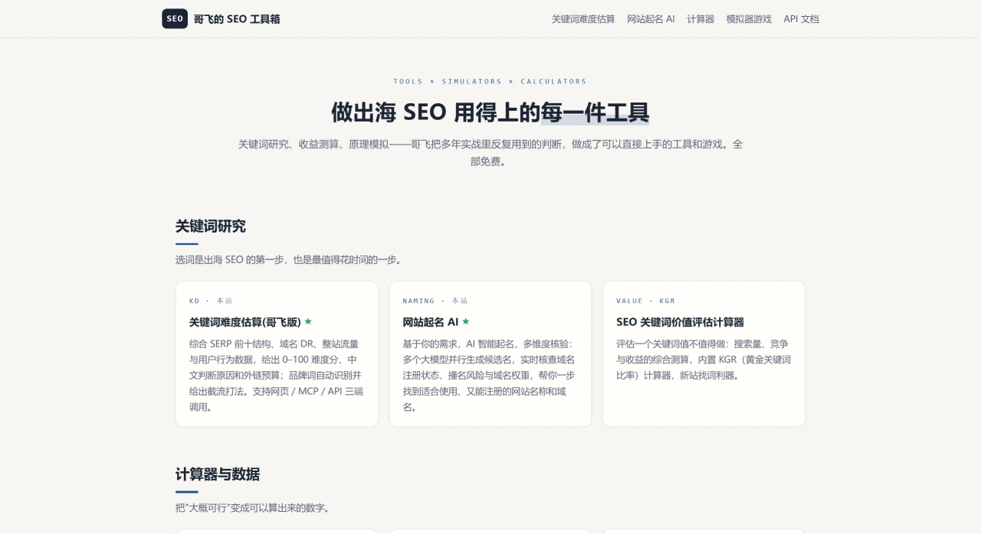
Task: Click VALUE · KGR card tag
Action: pos(646,301)
